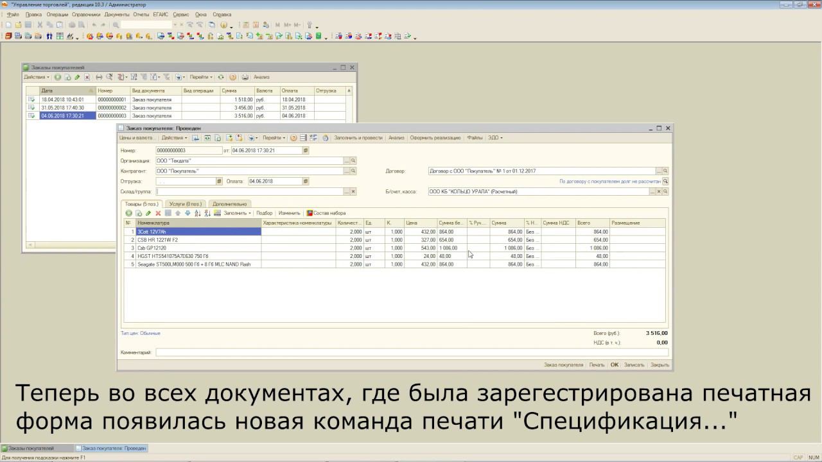
Task: Click the help question icon in order form toolbar
Action: 293,138
